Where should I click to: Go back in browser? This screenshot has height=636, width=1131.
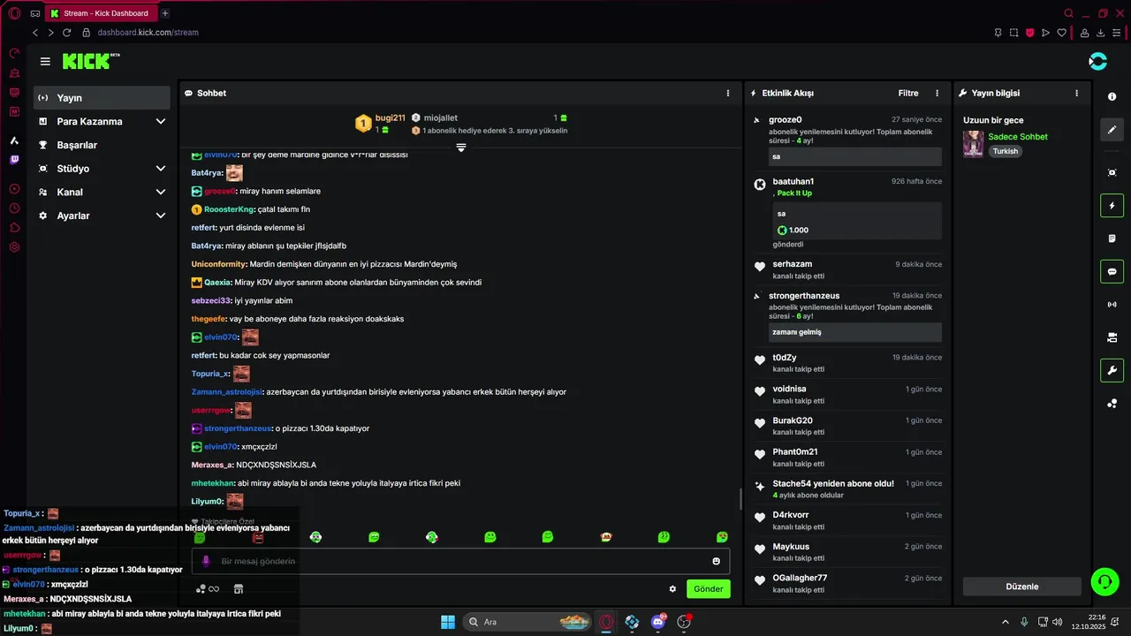35,33
